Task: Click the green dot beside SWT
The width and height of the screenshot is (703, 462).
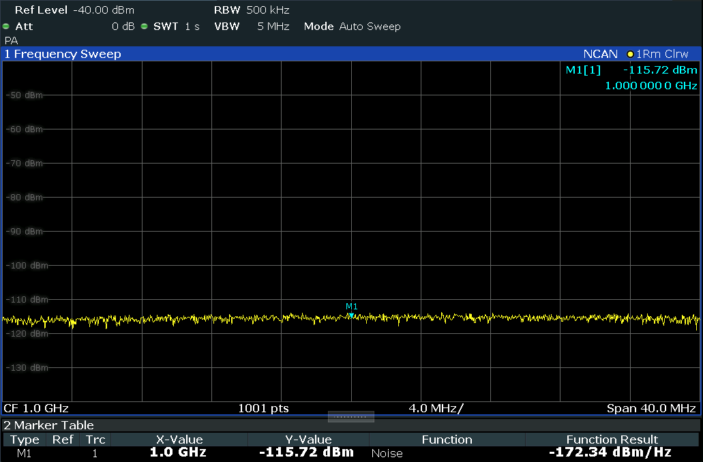Action: 144,27
